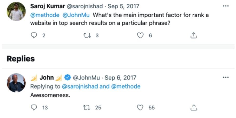Retweet John's Awesomeness reply

(87, 108)
